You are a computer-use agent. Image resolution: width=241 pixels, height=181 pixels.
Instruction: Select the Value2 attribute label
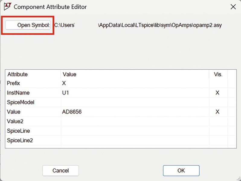tap(15, 121)
